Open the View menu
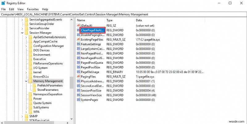The image size is (247, 124). (x=20, y=9)
